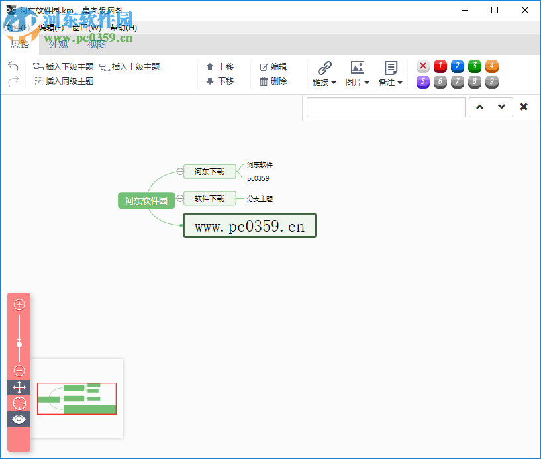Click the minimap navigator thumbnail
Image resolution: width=541 pixels, height=459 pixels.
point(77,399)
